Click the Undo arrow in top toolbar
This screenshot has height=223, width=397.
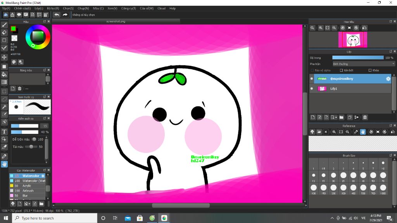pos(57,15)
